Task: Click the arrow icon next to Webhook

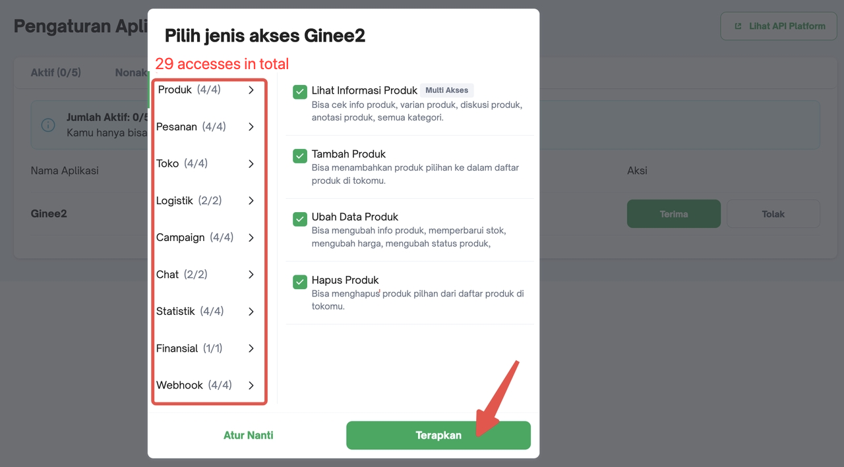Action: tap(251, 385)
